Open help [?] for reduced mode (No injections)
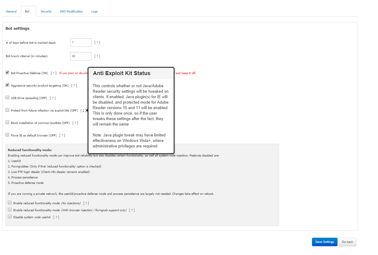The width and height of the screenshot is (378, 255). [86, 203]
